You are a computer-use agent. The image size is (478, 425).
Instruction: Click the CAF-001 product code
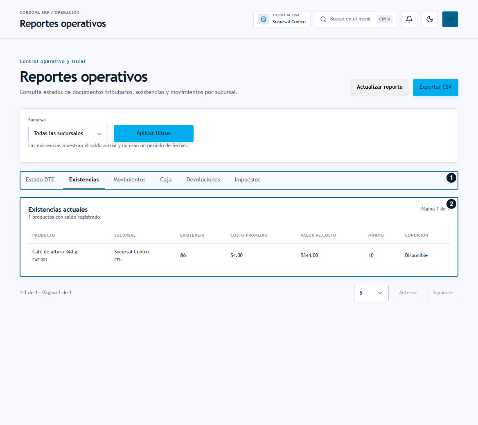pos(40,260)
